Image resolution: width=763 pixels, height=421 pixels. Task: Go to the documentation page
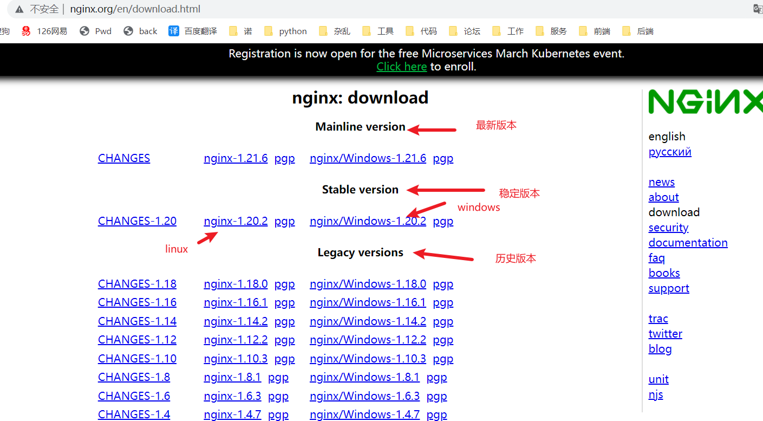pos(688,243)
